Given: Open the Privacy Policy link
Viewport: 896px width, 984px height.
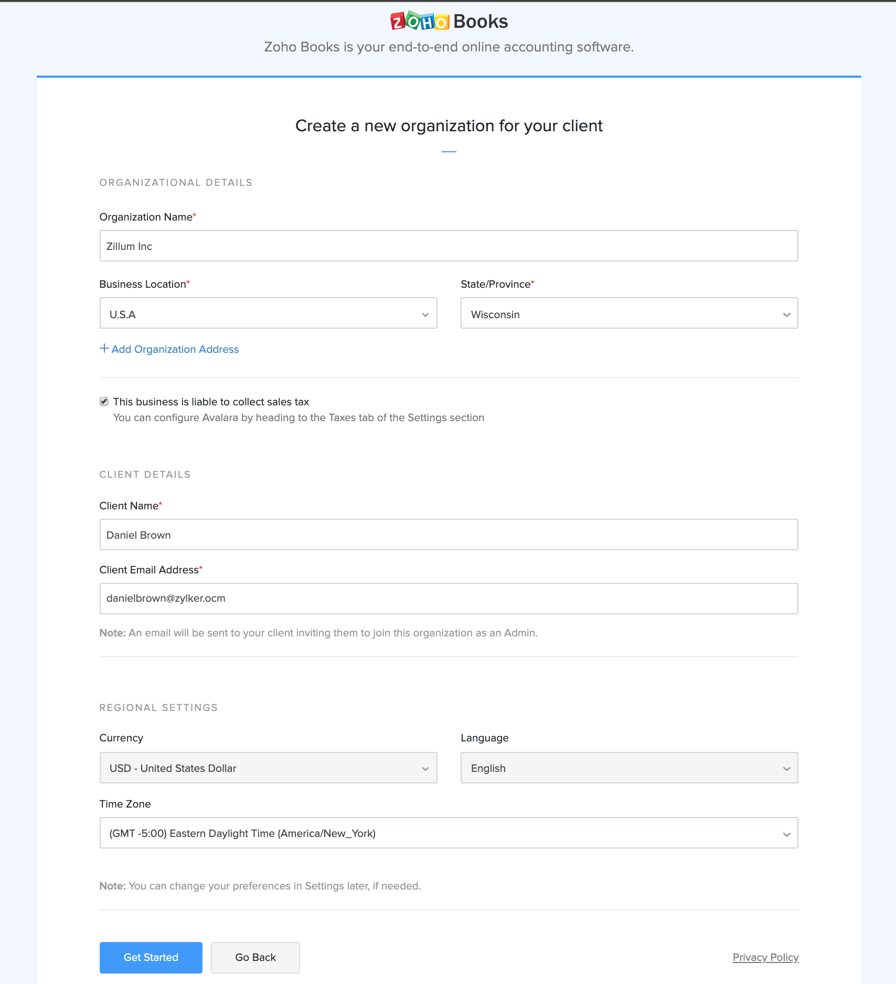Looking at the screenshot, I should (x=765, y=957).
